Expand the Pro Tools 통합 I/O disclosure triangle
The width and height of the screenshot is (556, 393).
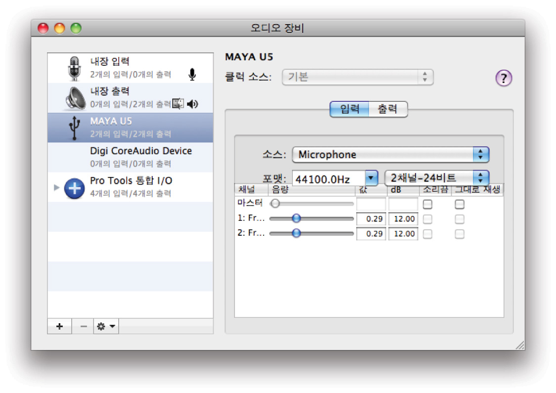click(x=56, y=187)
